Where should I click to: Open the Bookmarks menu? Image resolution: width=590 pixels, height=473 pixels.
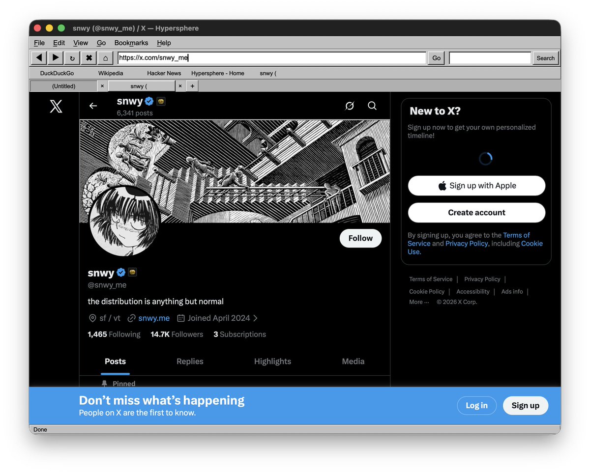131,43
